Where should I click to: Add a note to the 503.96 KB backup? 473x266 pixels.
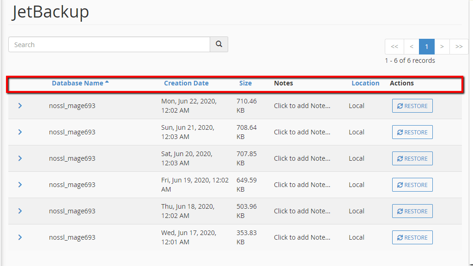point(302,211)
